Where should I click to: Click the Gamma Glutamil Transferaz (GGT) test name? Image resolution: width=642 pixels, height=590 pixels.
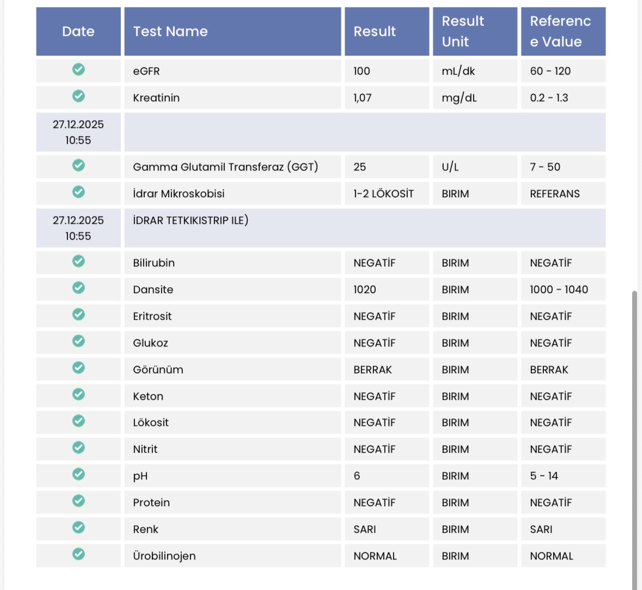coord(225,167)
